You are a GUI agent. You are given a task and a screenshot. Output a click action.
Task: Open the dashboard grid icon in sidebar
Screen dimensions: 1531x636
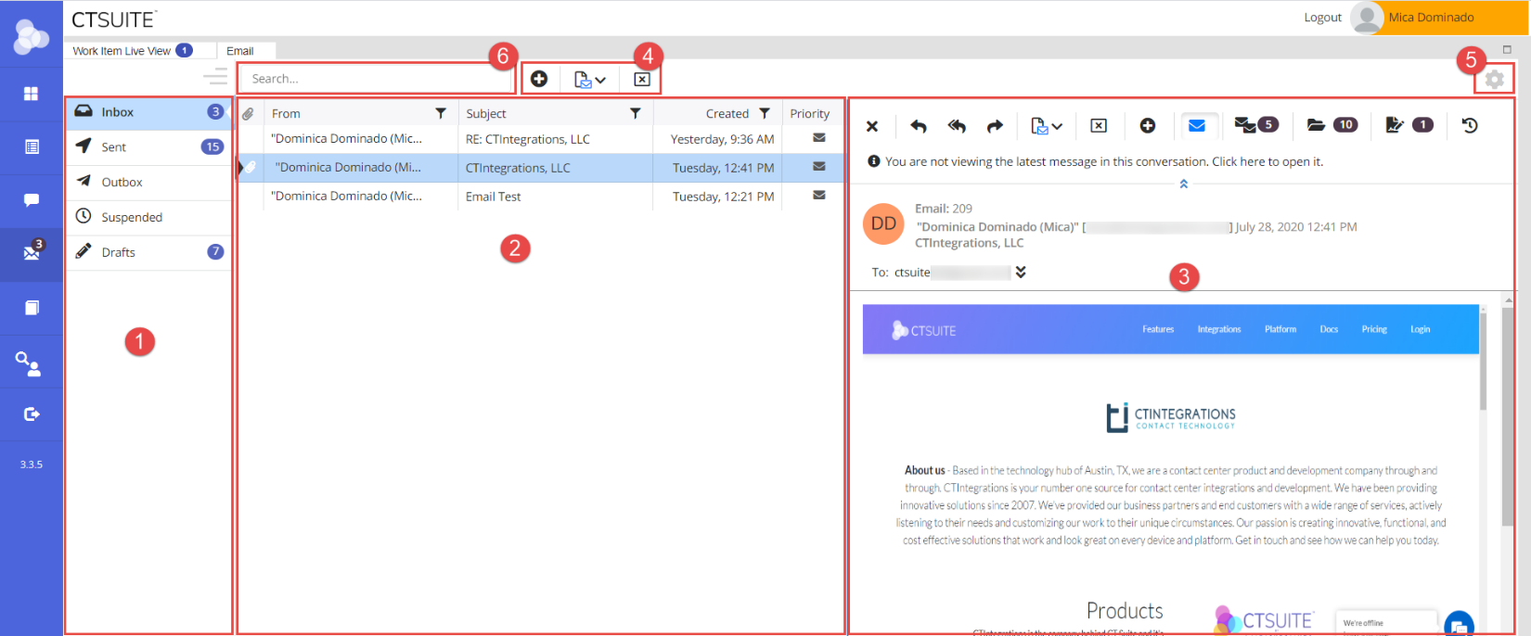pos(31,94)
